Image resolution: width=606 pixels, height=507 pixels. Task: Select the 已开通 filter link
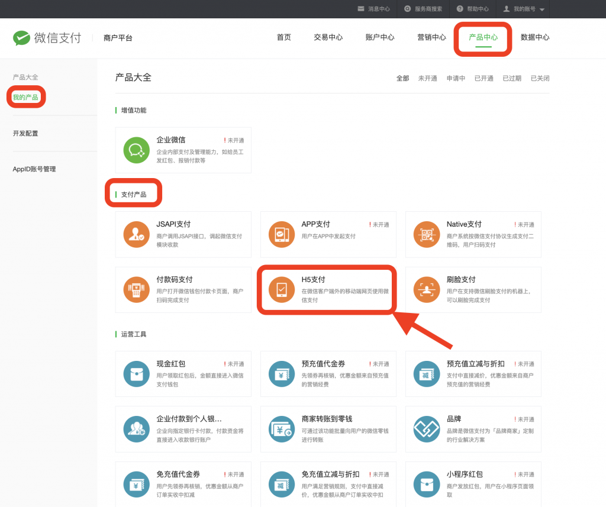coord(483,77)
